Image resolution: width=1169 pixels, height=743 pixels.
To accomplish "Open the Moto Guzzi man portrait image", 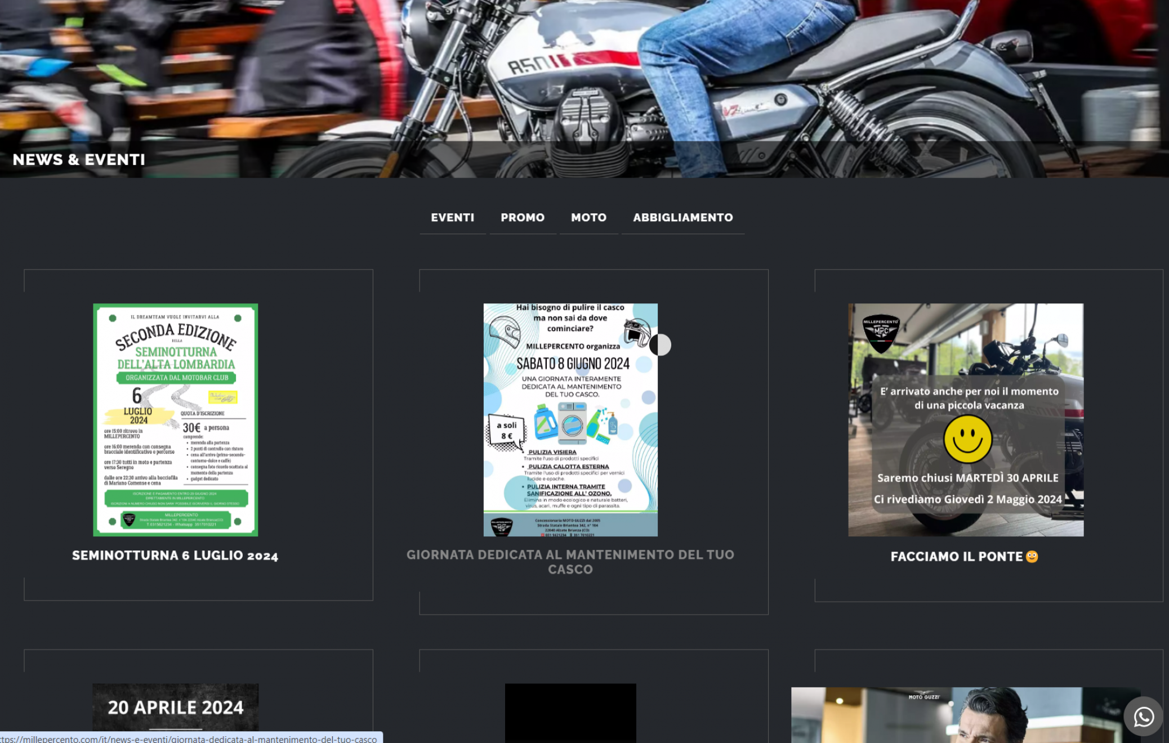I will 966,715.
